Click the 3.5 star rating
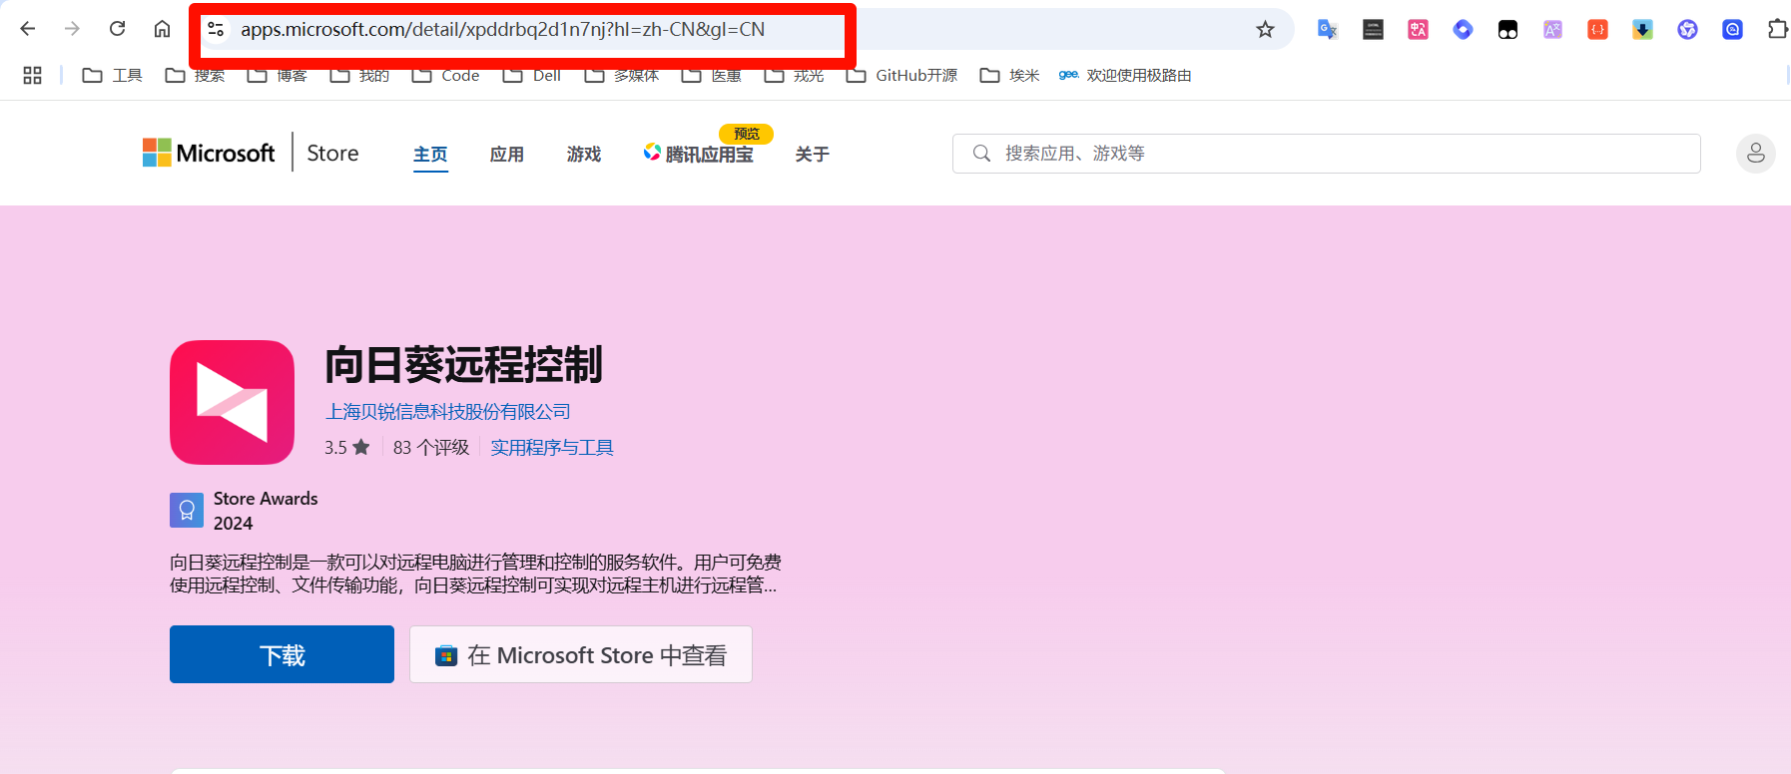The image size is (1791, 774). [346, 448]
